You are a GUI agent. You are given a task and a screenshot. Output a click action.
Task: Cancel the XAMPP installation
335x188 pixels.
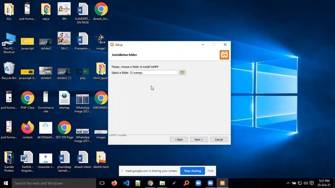pos(219,139)
